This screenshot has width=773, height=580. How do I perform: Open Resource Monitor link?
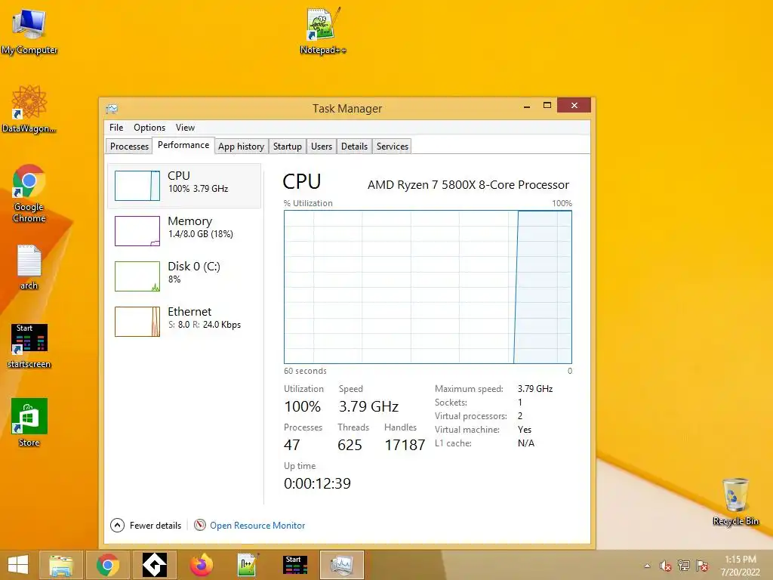(x=257, y=526)
